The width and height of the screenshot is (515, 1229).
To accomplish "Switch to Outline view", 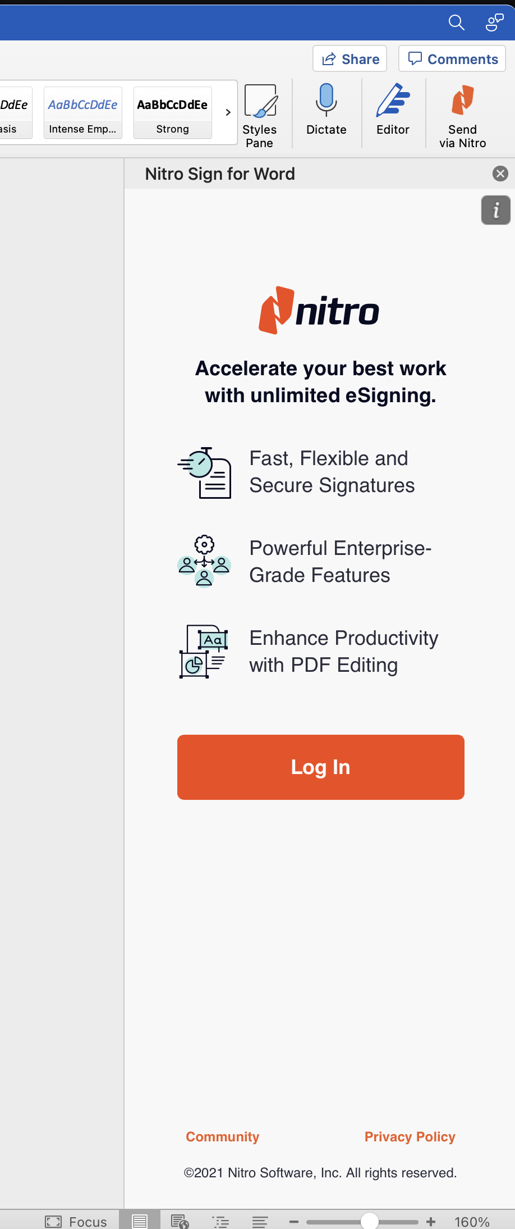I will 220,1221.
